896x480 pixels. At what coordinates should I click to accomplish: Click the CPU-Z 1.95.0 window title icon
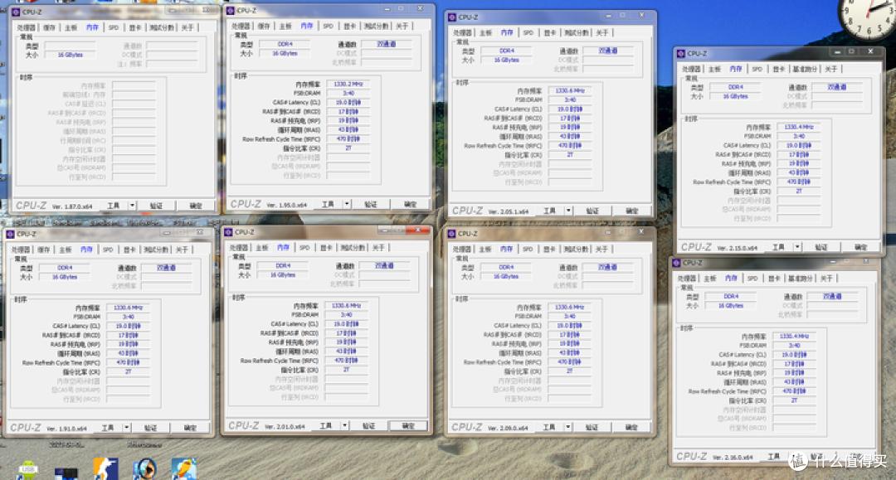point(231,11)
